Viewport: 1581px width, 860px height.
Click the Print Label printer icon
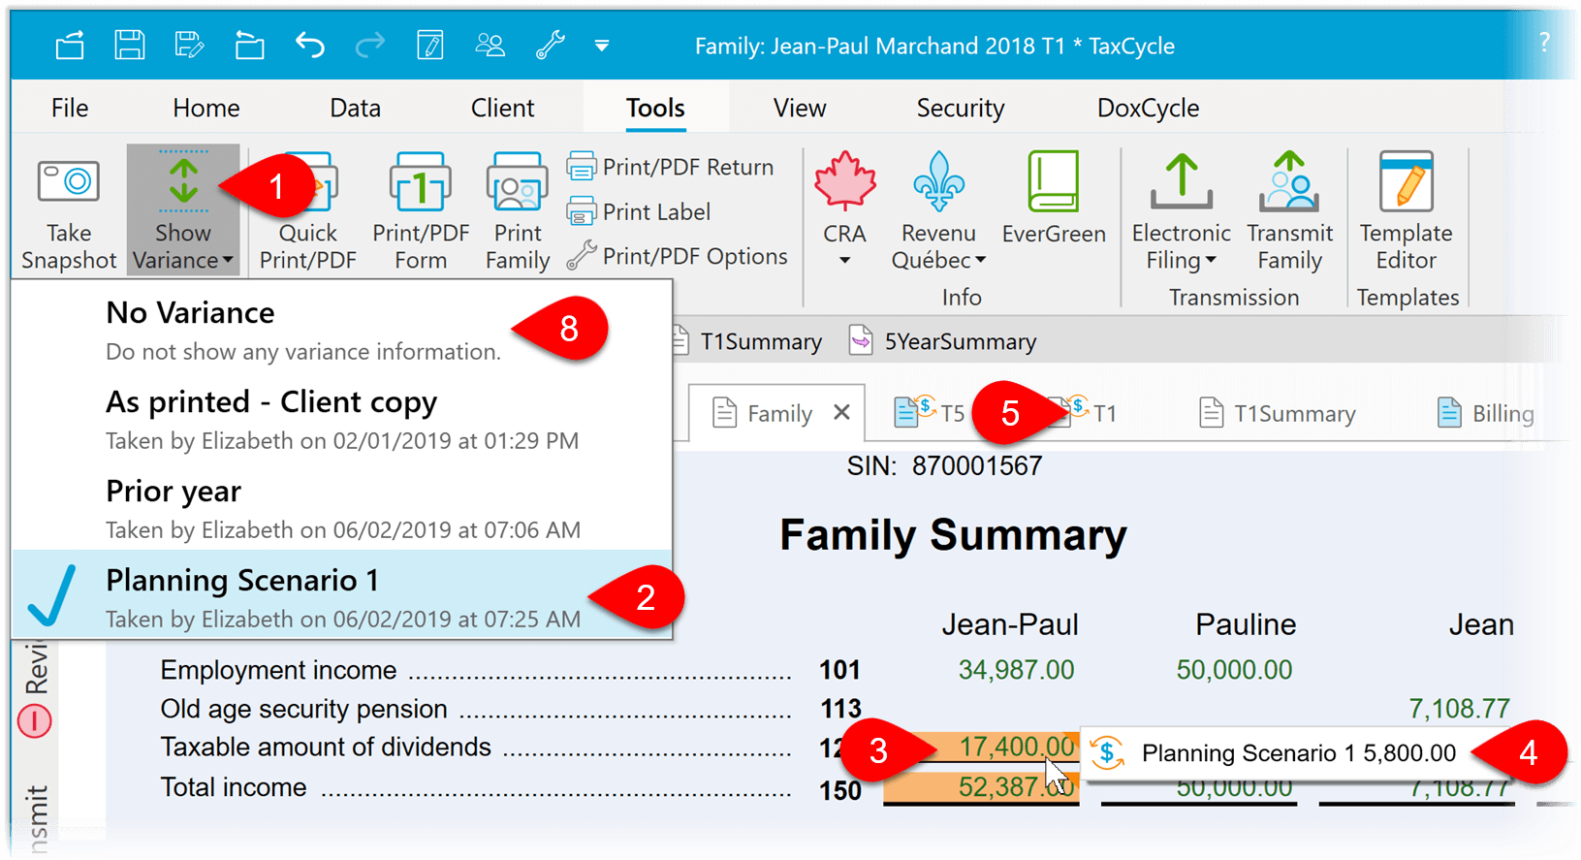[581, 211]
